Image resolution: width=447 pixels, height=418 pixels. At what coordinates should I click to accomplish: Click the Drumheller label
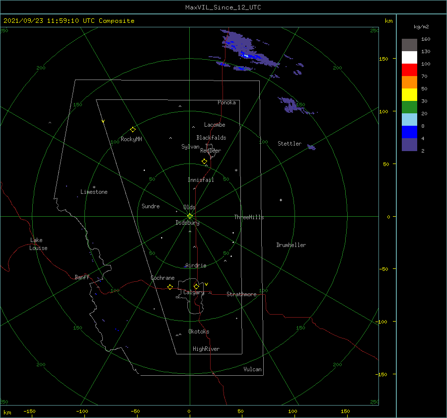point(291,245)
